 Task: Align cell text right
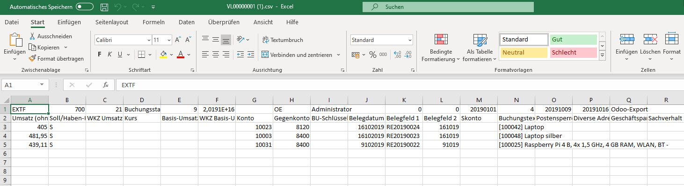click(226, 55)
